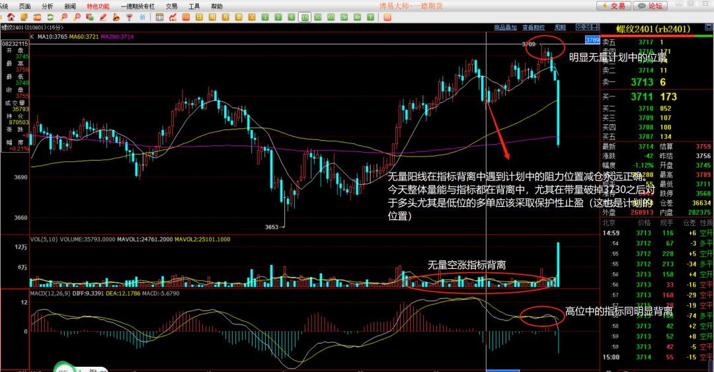714x372 pixels.
Task: Open the 分析 menu
Action: (x=48, y=7)
